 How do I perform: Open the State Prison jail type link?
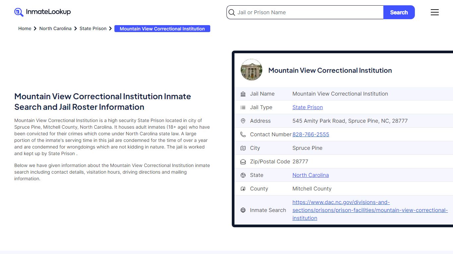308,107
